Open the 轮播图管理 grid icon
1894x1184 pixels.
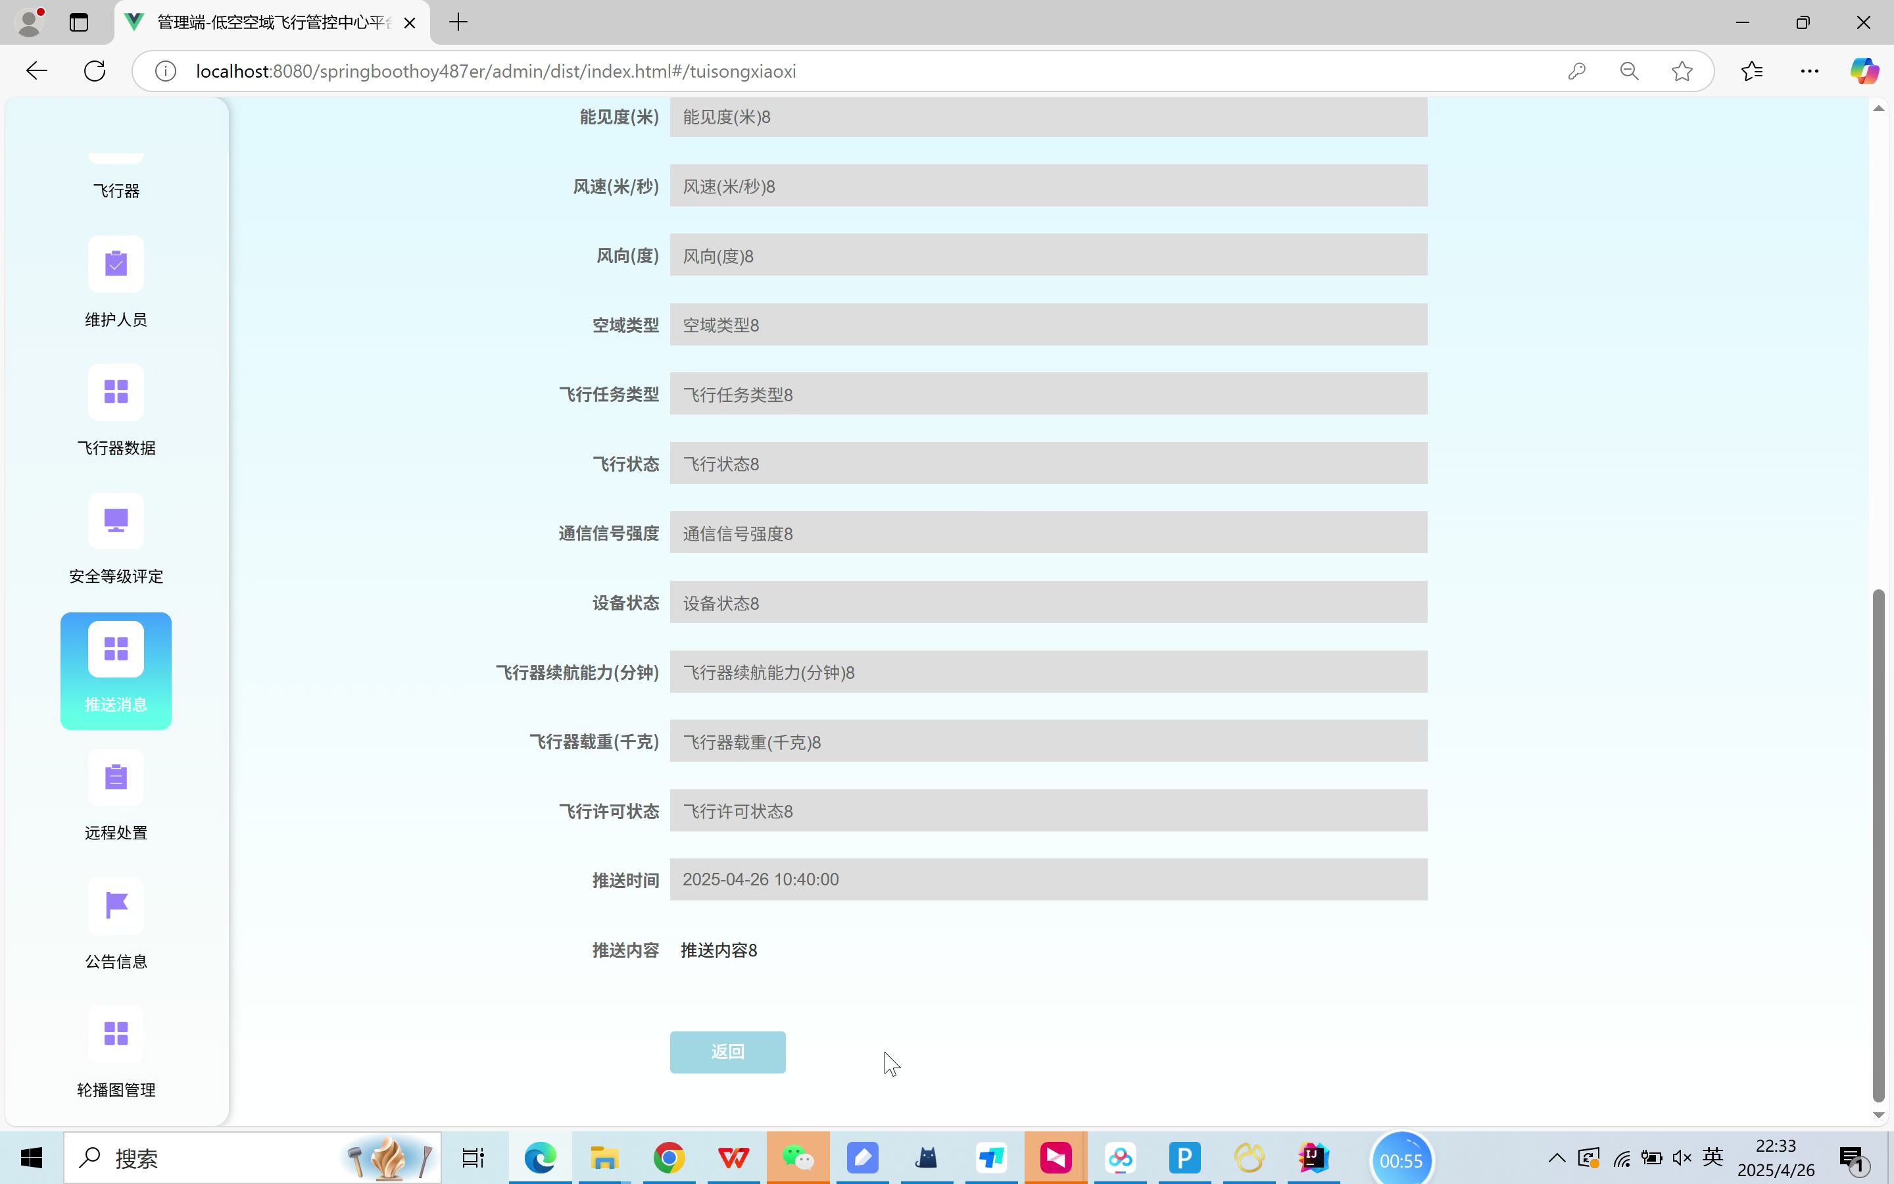(x=116, y=1035)
